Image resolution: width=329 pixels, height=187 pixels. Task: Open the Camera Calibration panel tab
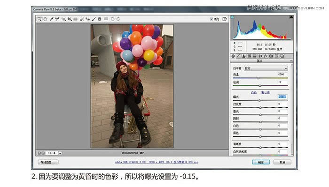(271, 56)
